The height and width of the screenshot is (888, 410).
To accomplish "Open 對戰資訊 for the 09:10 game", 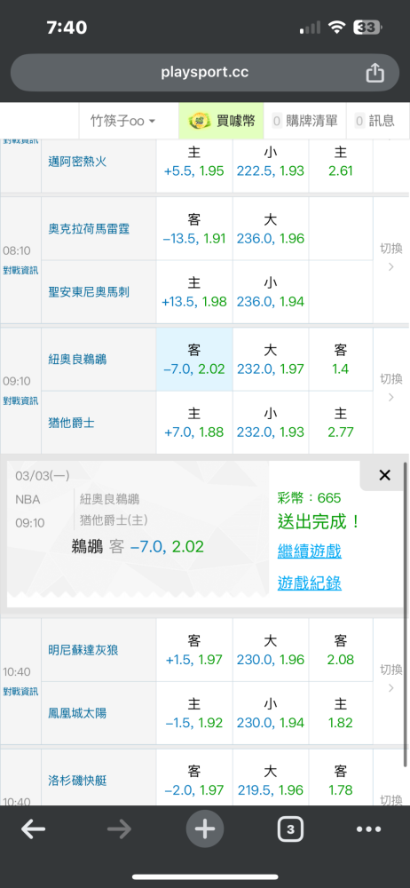I will (x=20, y=401).
